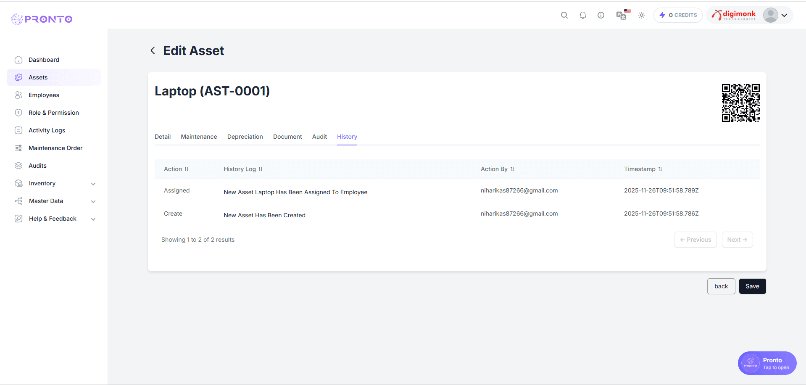Toggle the light/dark theme sun icon
This screenshot has width=806, height=385.
click(641, 15)
